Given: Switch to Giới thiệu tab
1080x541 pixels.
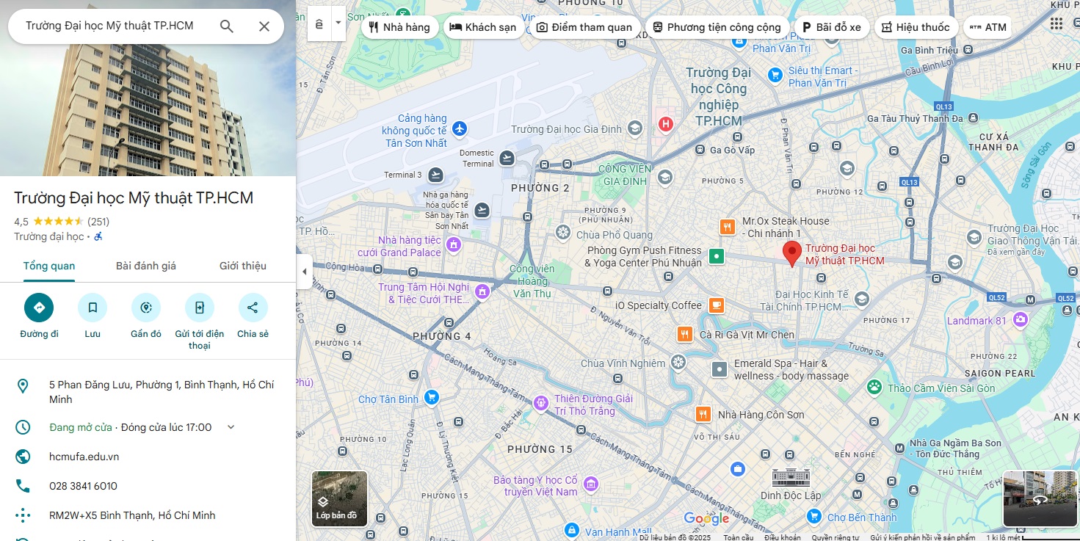Looking at the screenshot, I should click(243, 266).
